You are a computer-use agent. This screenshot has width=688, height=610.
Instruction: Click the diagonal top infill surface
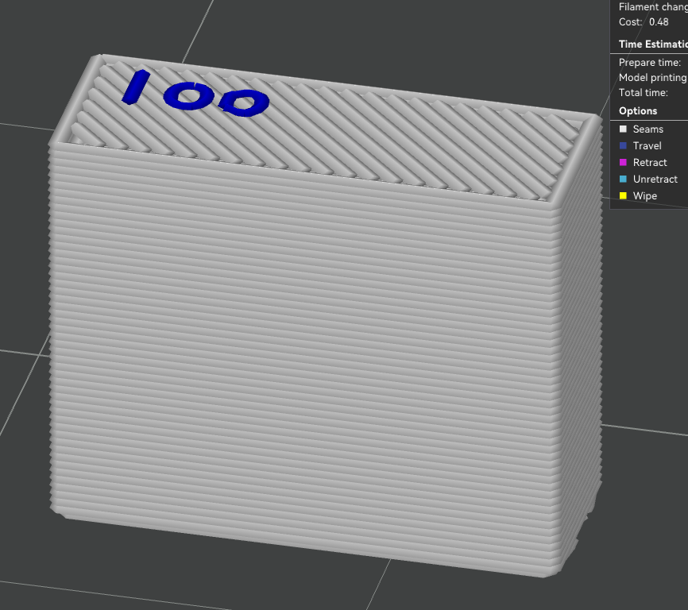[325, 132]
